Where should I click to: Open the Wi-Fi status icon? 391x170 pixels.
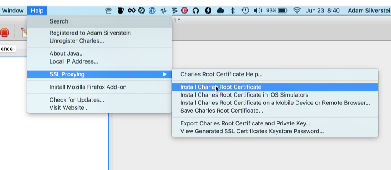click(297, 11)
